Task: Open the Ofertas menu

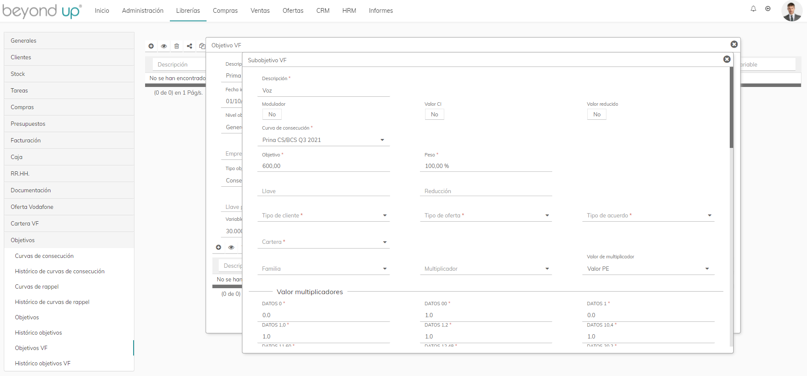Action: pos(293,11)
